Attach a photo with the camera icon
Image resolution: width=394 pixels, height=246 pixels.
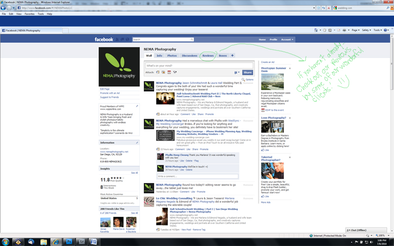coord(164,72)
